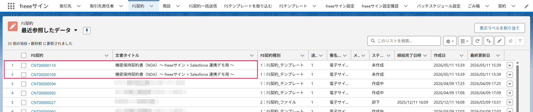Open contract record CNT00000093

(43, 93)
